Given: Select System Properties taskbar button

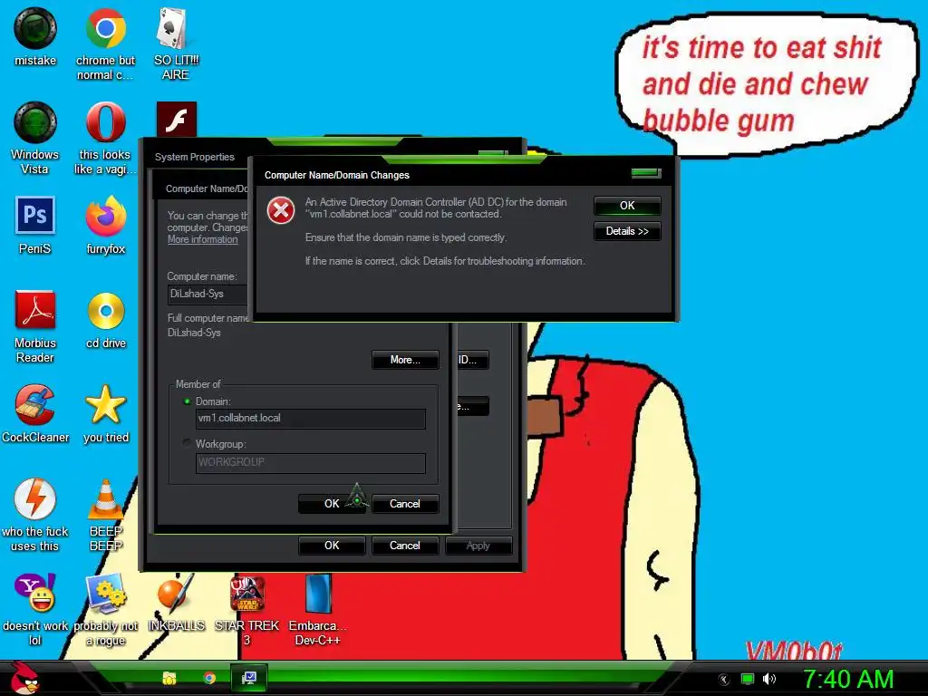Looking at the screenshot, I should pos(249,678).
